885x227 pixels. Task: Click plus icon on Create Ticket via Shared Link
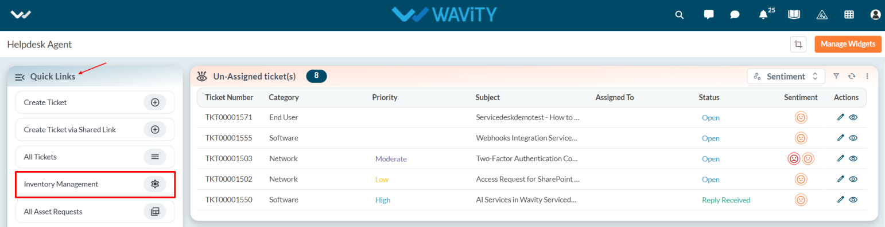(154, 130)
